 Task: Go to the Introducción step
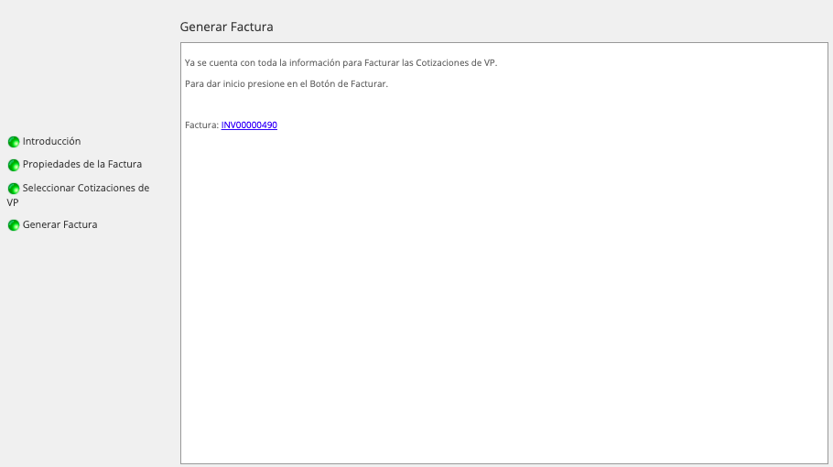pyautogui.click(x=51, y=141)
